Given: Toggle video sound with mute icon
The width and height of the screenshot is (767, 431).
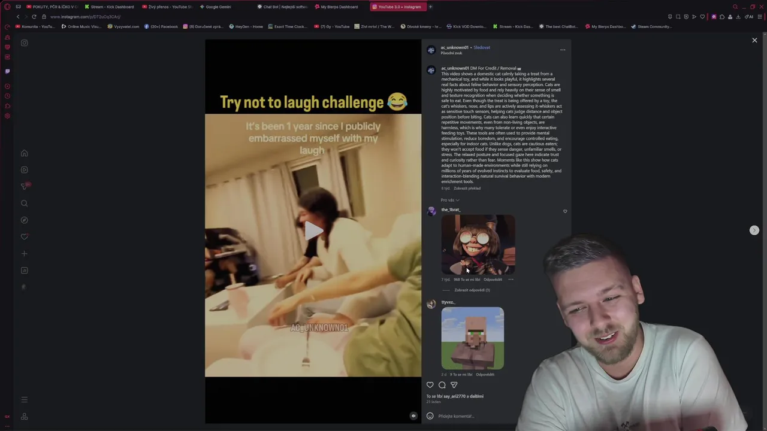Looking at the screenshot, I should coord(413,416).
